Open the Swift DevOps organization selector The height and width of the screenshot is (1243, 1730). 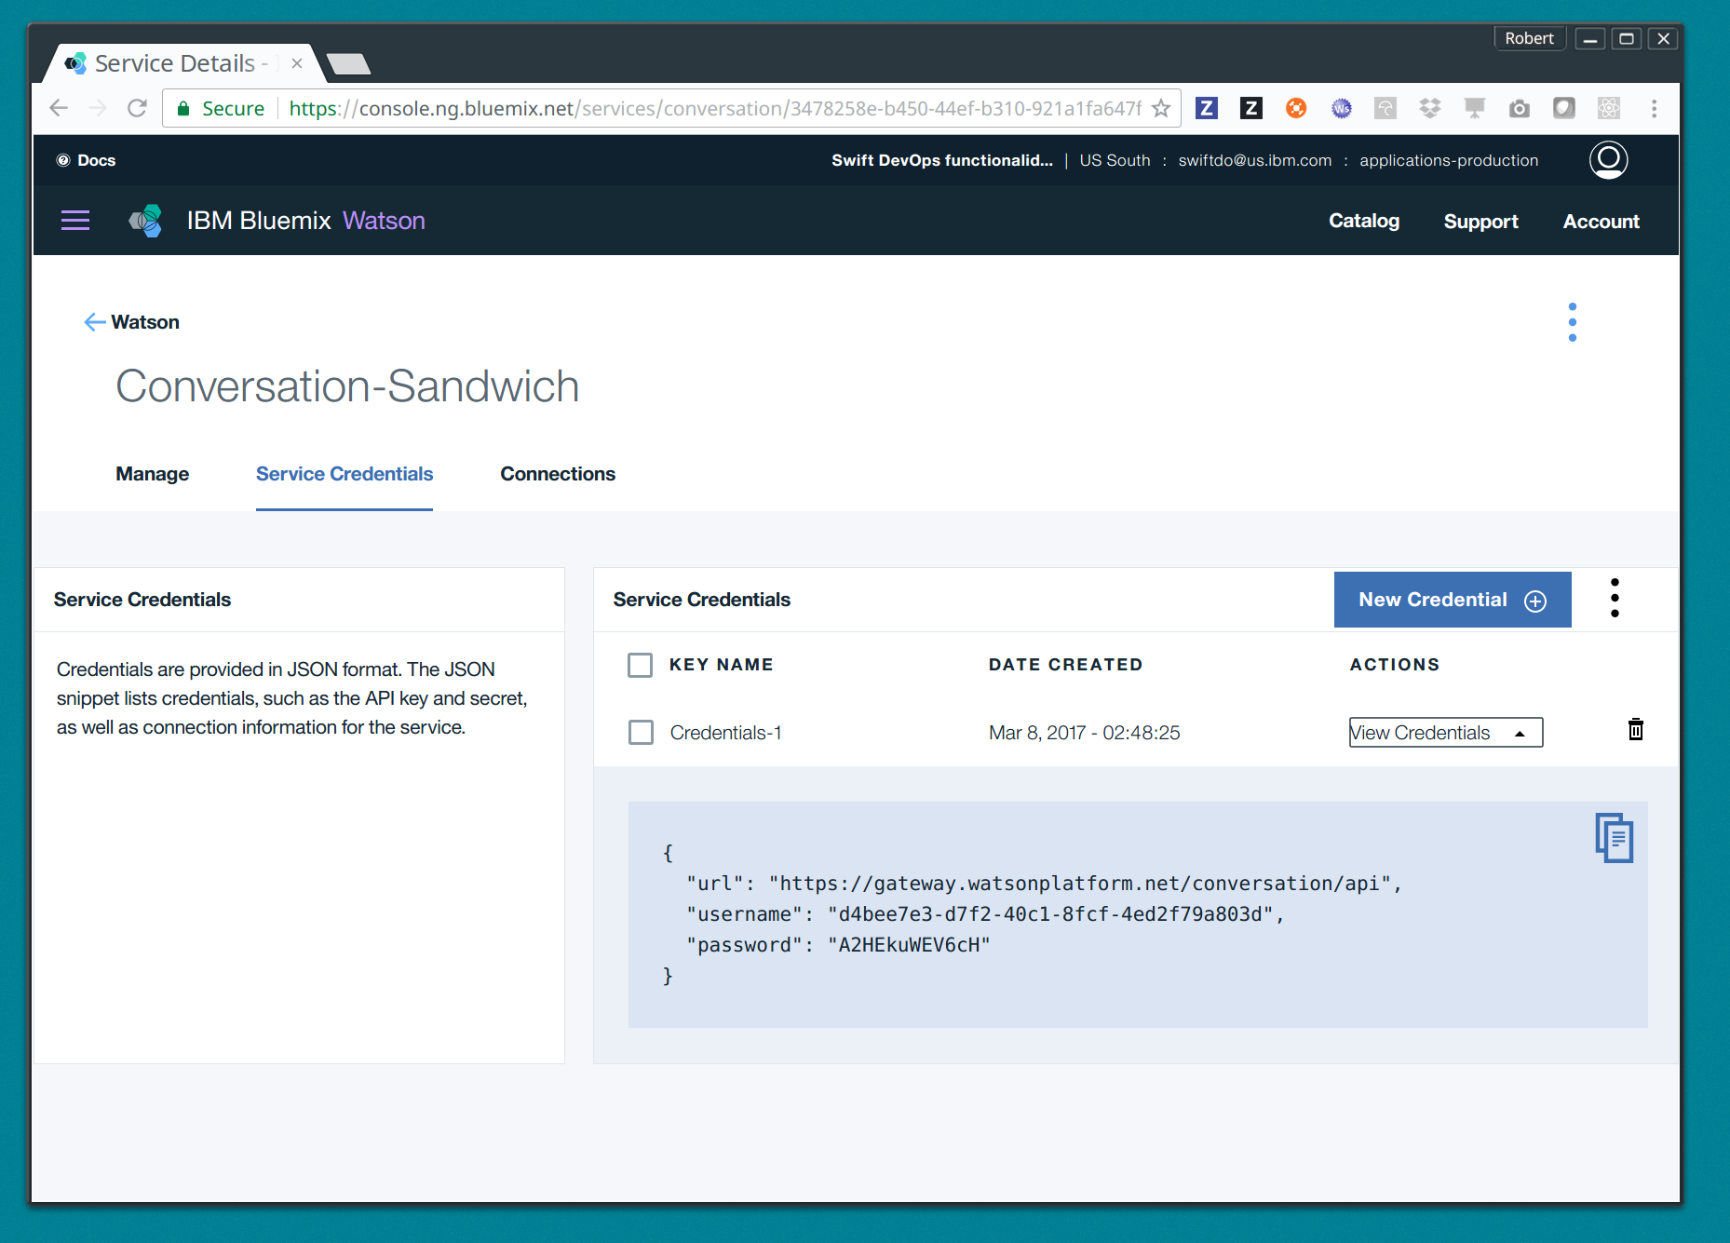click(942, 160)
